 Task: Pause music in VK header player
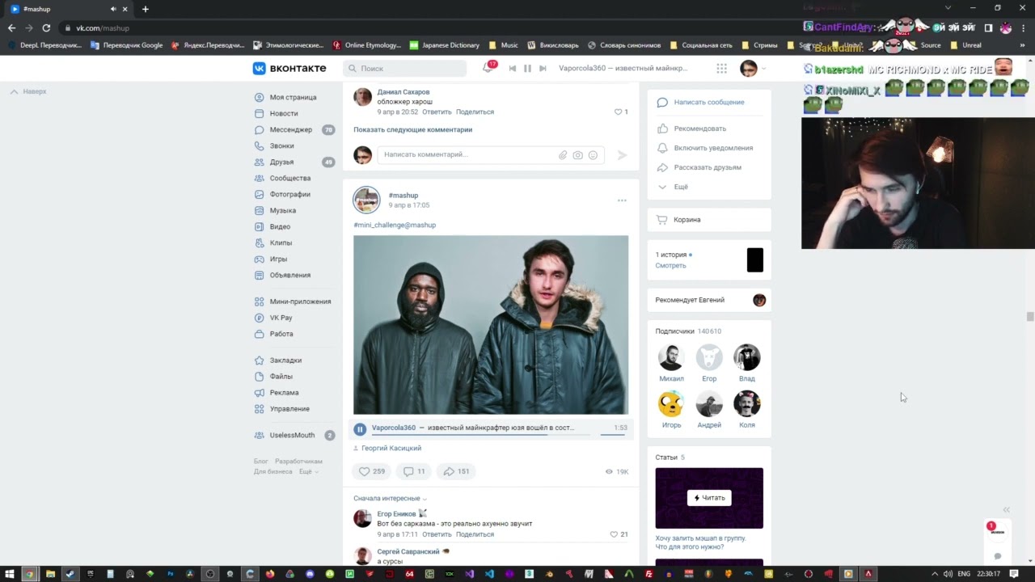[x=527, y=69]
